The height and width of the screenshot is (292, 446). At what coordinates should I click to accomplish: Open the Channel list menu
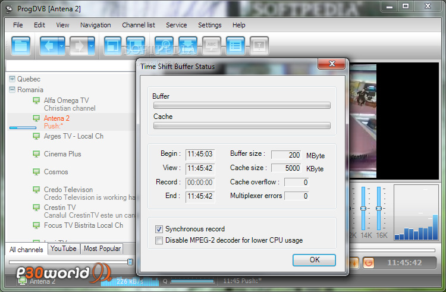click(139, 25)
